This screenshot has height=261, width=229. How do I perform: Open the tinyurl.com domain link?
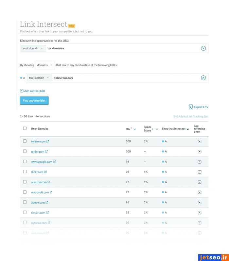(38, 213)
